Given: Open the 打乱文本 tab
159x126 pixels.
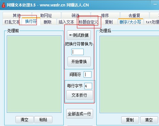Looking at the screenshot, I should click(x=12, y=22).
